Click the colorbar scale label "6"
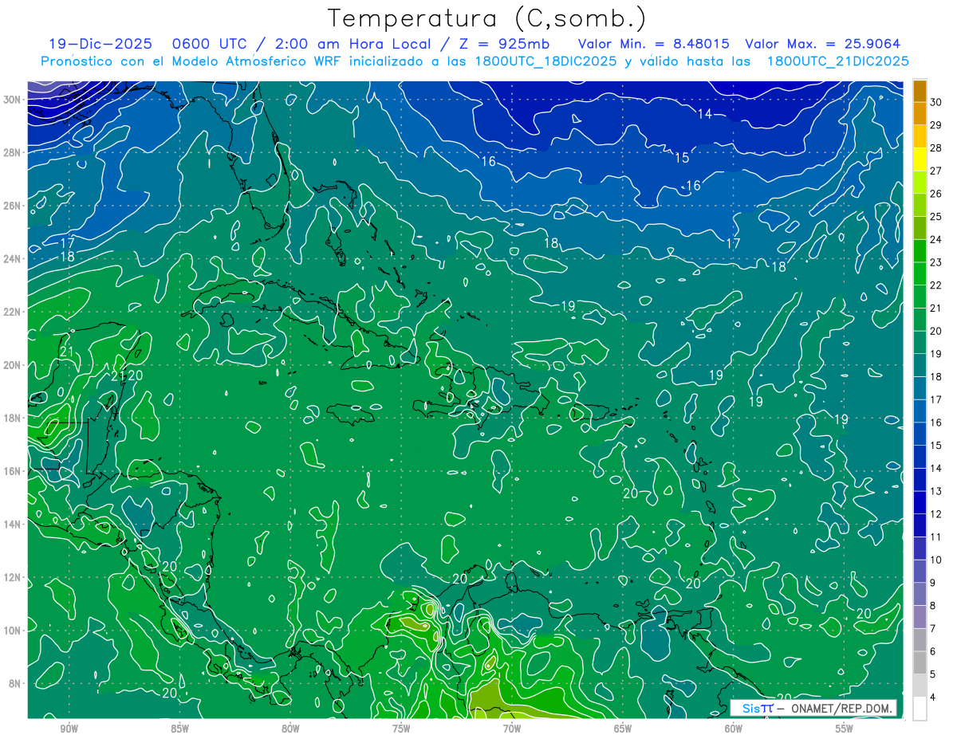The image size is (957, 739). tap(933, 651)
